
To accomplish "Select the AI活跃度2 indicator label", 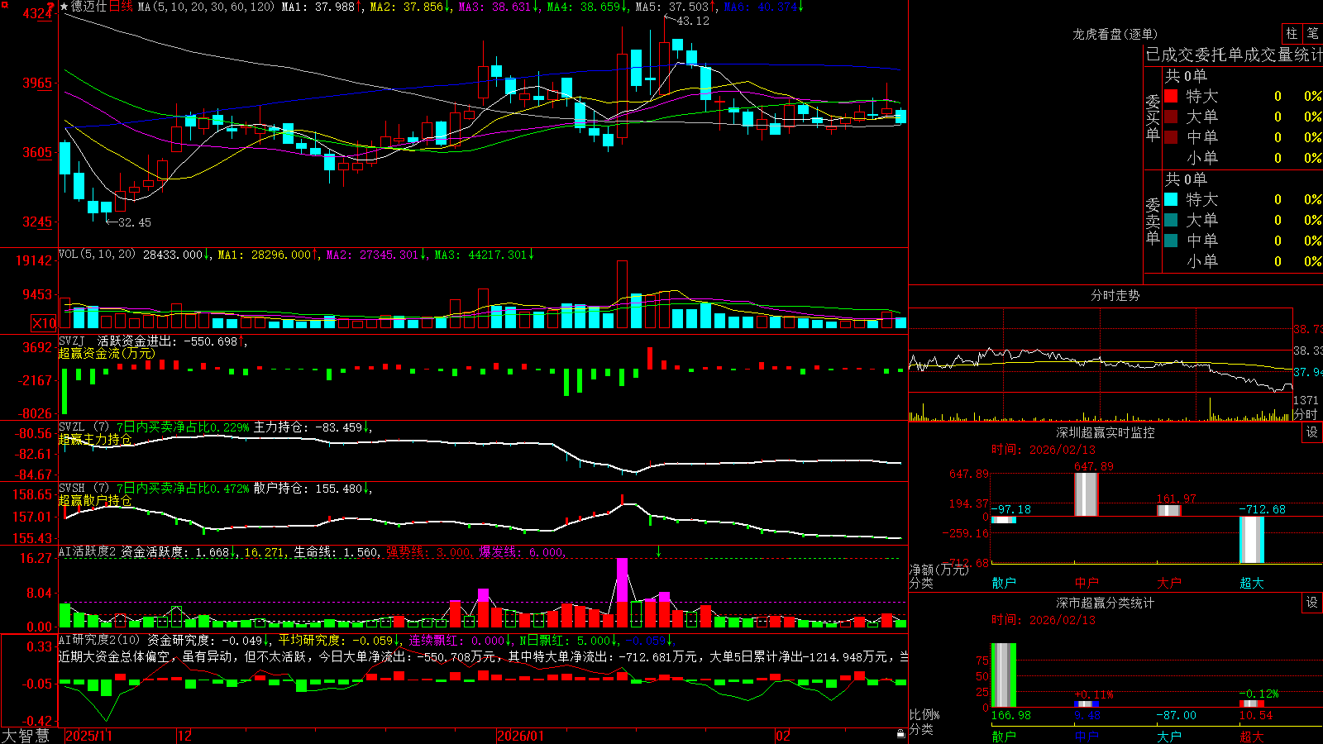I will pos(88,551).
